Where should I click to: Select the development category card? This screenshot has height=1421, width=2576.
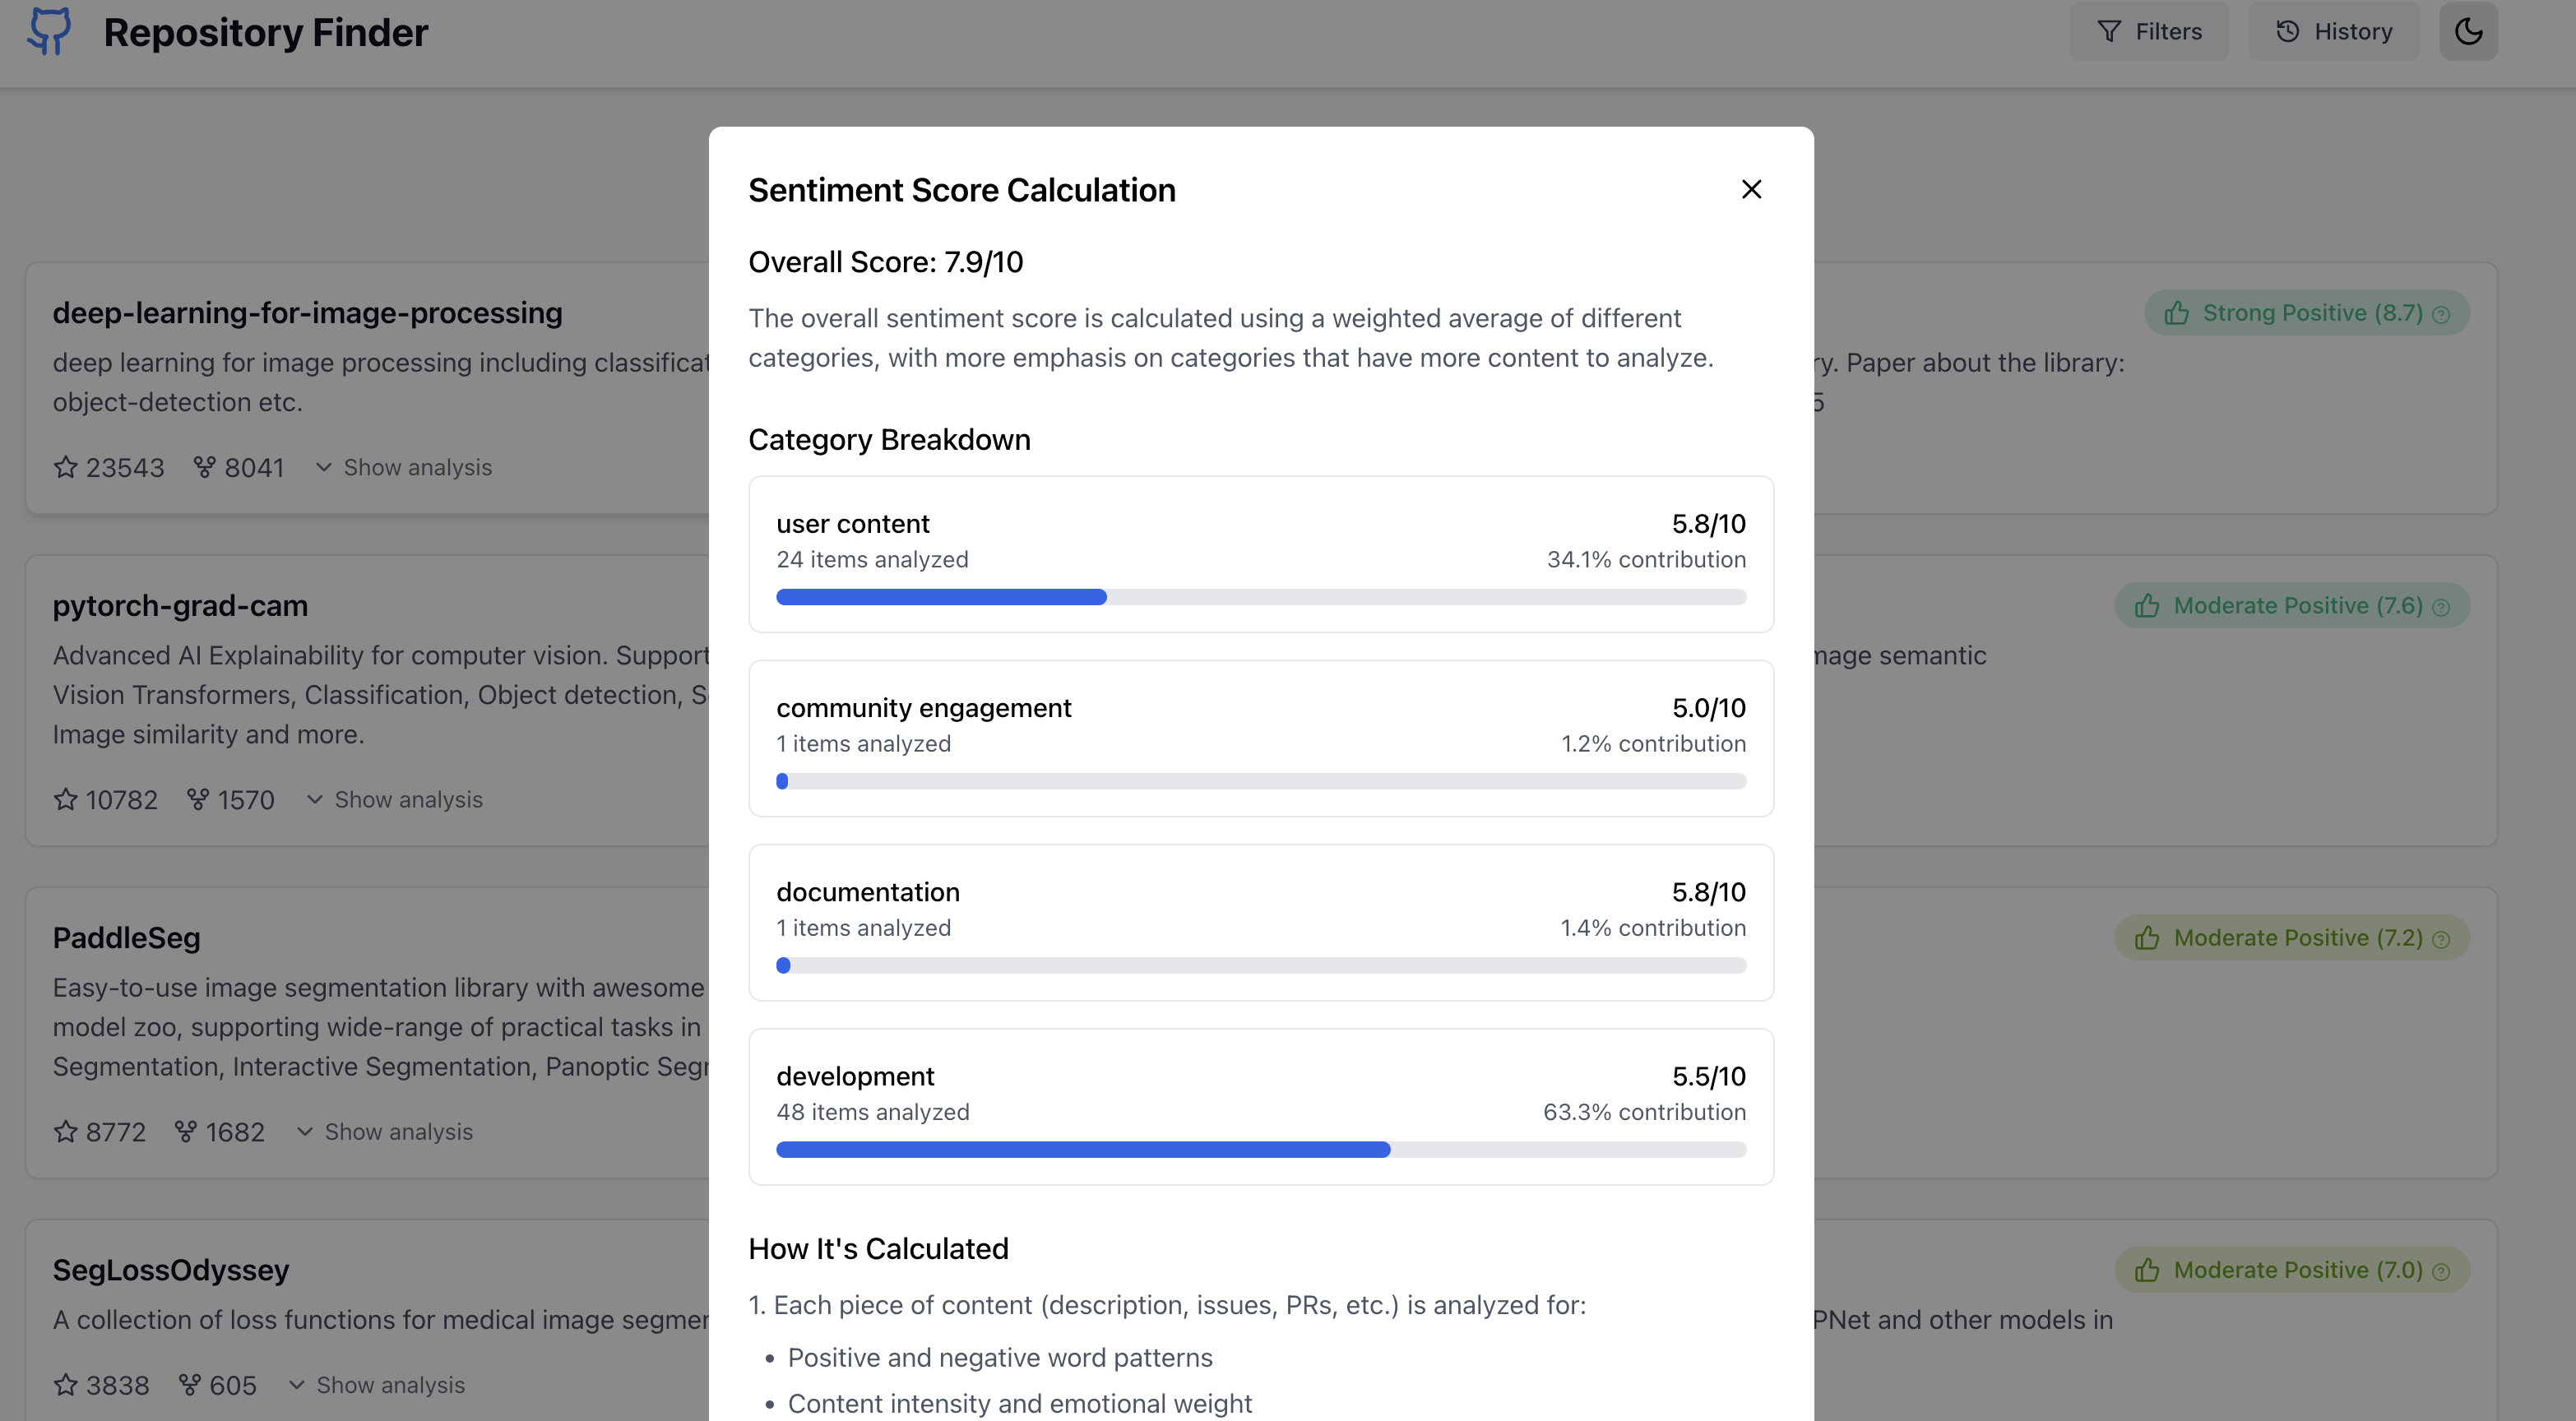click(x=1261, y=1106)
